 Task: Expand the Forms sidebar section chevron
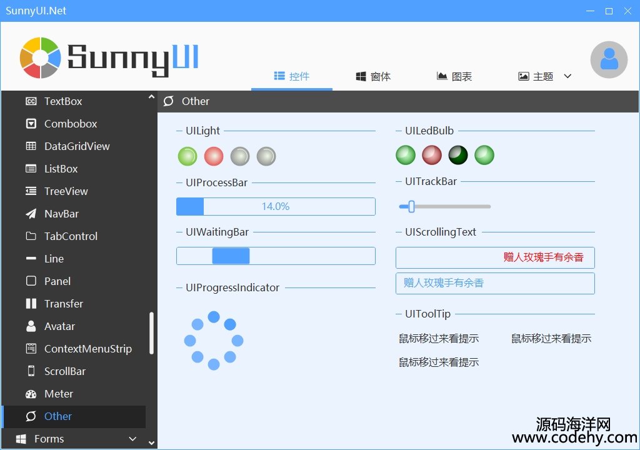[132, 439]
